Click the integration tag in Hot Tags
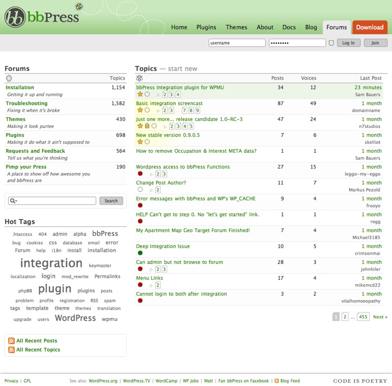 tap(51, 263)
